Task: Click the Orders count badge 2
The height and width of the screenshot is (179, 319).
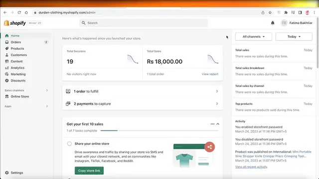Action: click(x=46, y=42)
